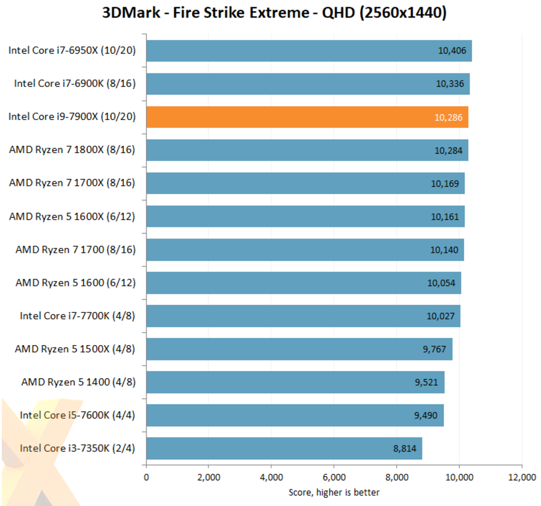Click the highlighted score value 10,286
Screen dimensions: 541x506
[448, 118]
